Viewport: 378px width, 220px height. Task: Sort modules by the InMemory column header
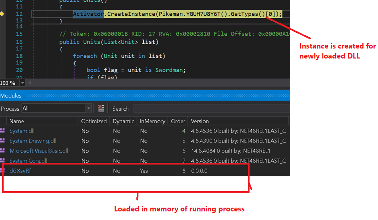point(152,121)
